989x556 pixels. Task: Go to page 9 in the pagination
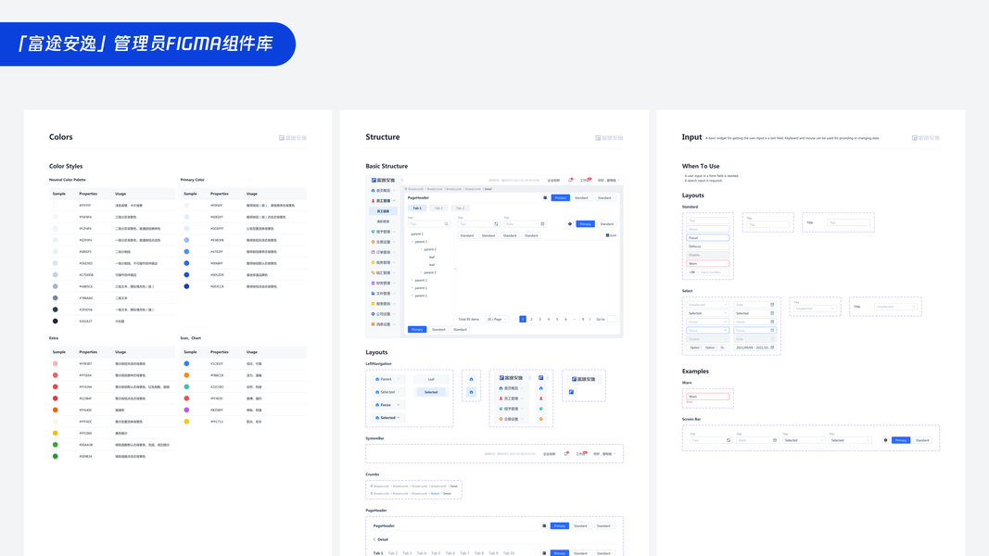[583, 319]
